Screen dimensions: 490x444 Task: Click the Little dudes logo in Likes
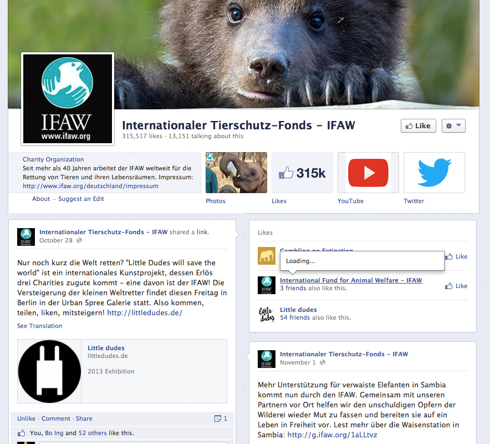pyautogui.click(x=267, y=314)
